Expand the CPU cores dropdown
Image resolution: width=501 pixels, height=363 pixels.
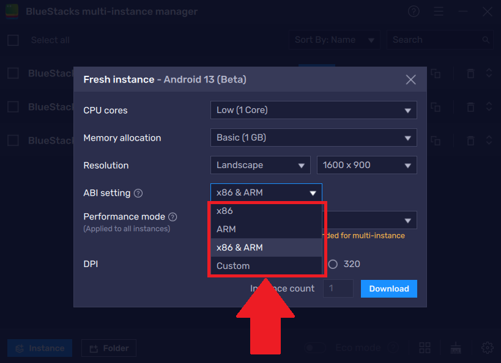click(313, 110)
